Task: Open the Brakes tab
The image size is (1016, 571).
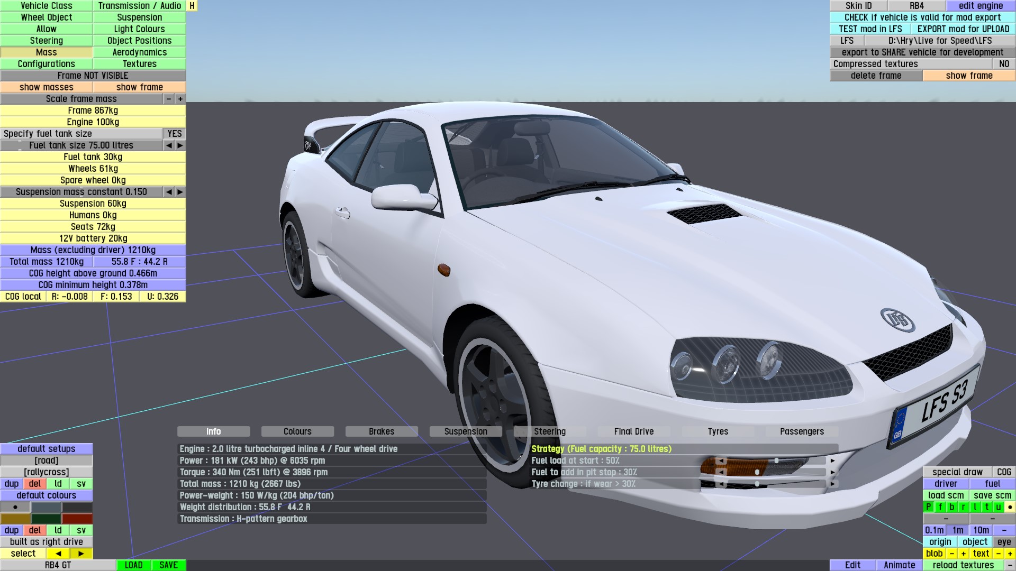Action: (381, 431)
